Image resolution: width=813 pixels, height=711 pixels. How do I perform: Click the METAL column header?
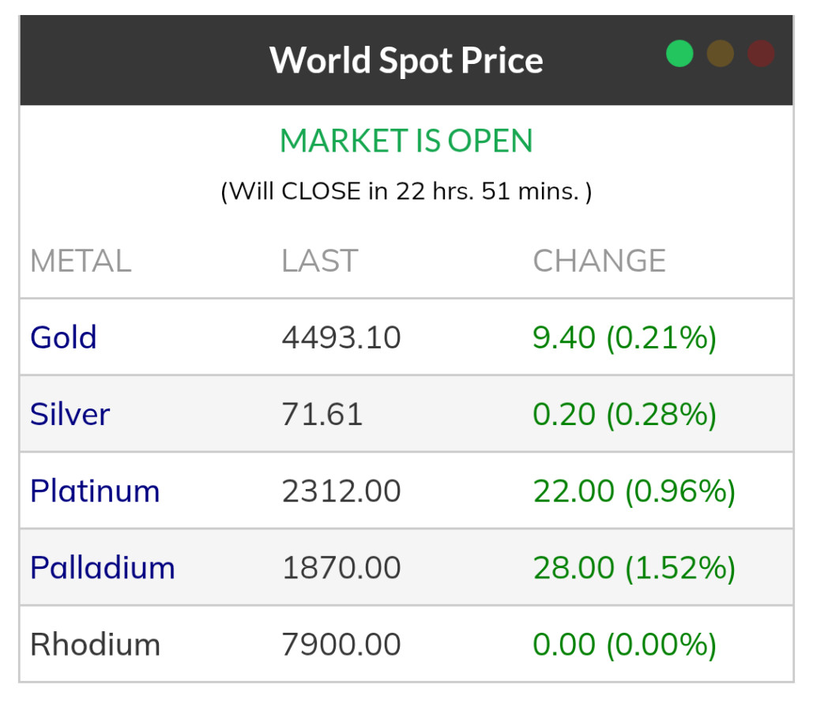81,261
